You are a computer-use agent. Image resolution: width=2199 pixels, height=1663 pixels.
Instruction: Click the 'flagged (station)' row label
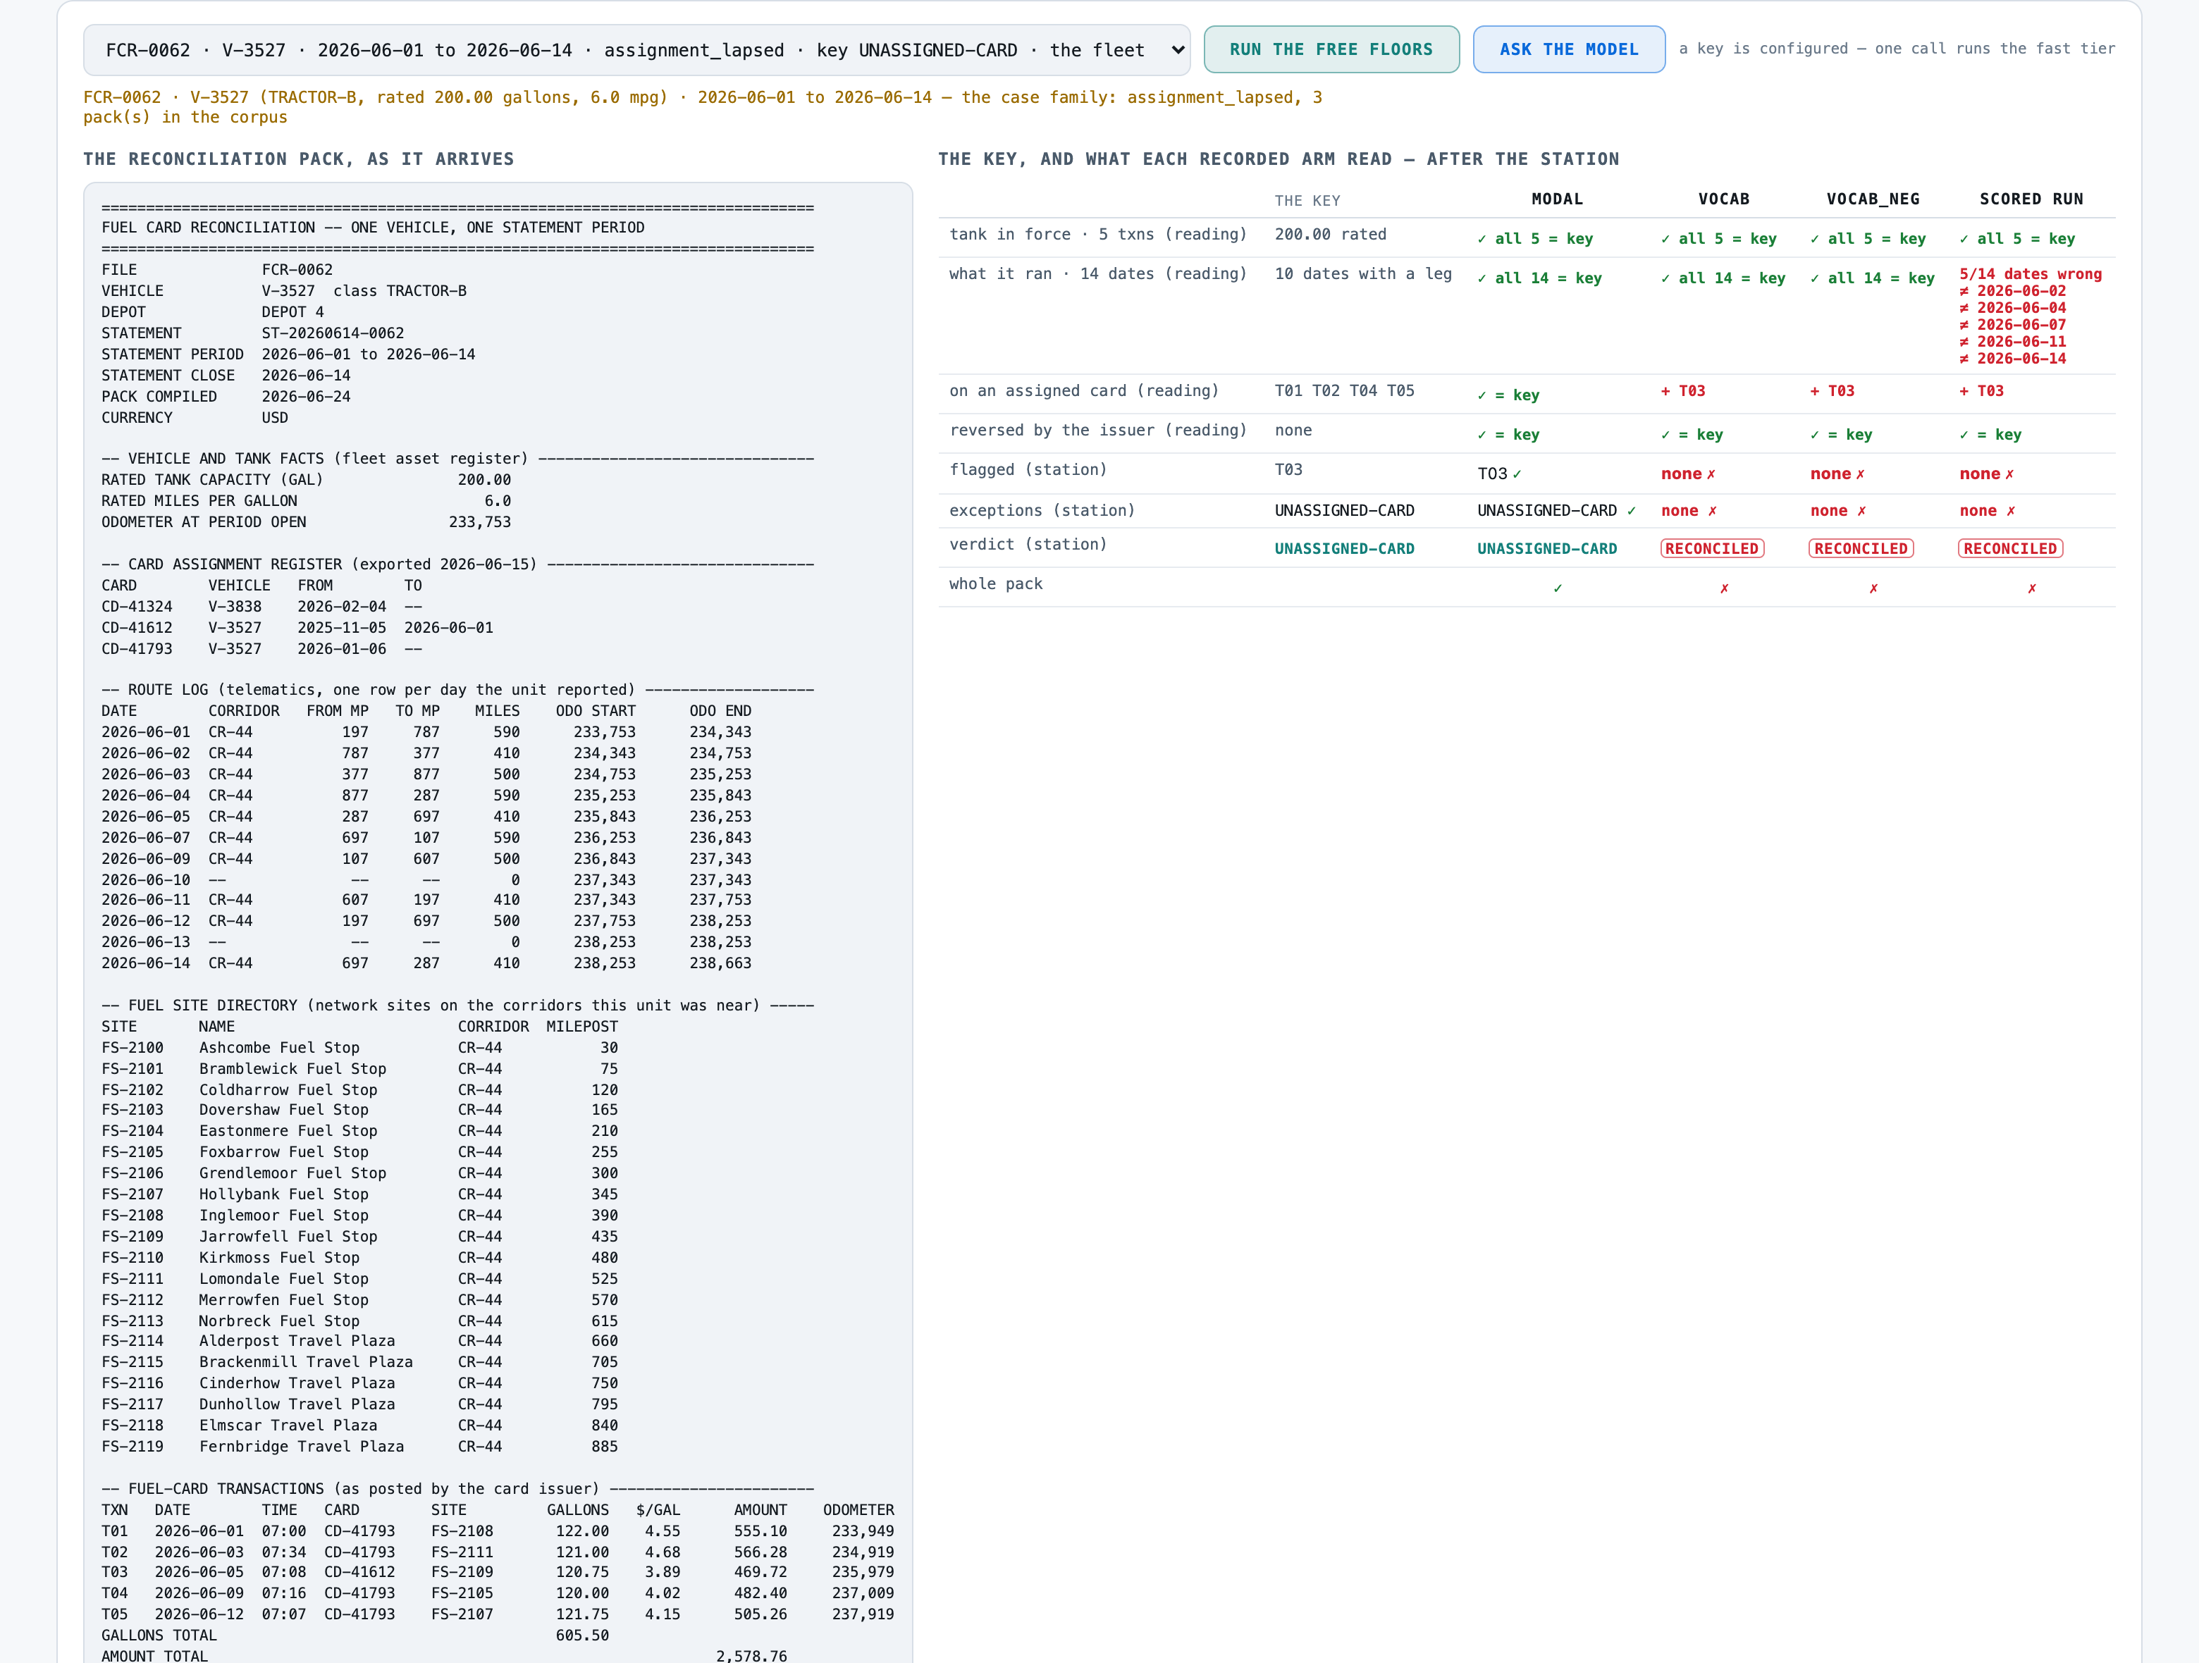1028,470
